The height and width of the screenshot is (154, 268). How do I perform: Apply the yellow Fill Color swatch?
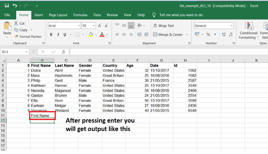click(x=91, y=34)
